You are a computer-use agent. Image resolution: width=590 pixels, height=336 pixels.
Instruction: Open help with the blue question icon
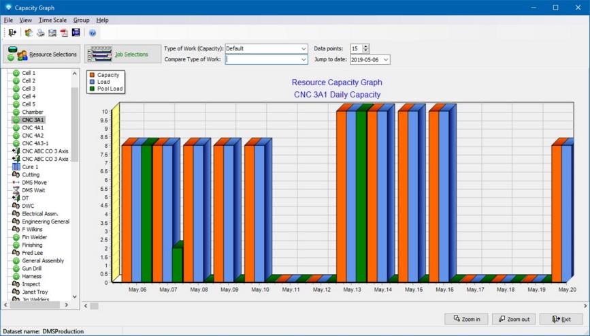93,33
